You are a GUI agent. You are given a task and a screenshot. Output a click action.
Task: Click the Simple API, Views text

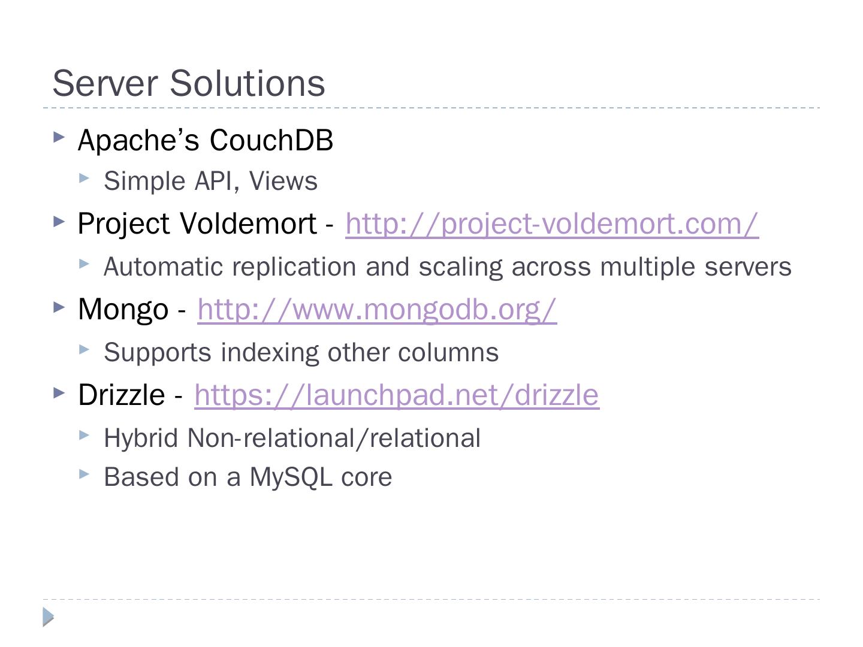coord(210,182)
